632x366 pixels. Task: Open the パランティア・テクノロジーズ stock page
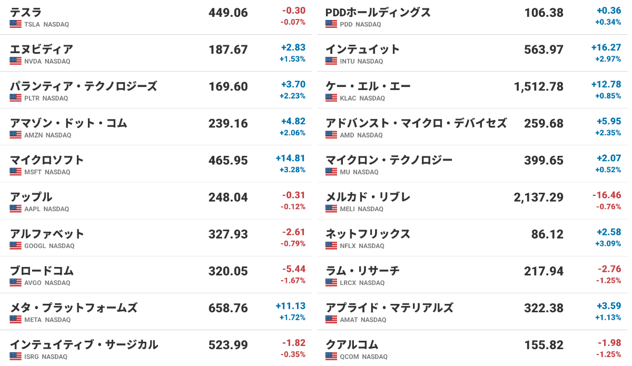click(83, 86)
